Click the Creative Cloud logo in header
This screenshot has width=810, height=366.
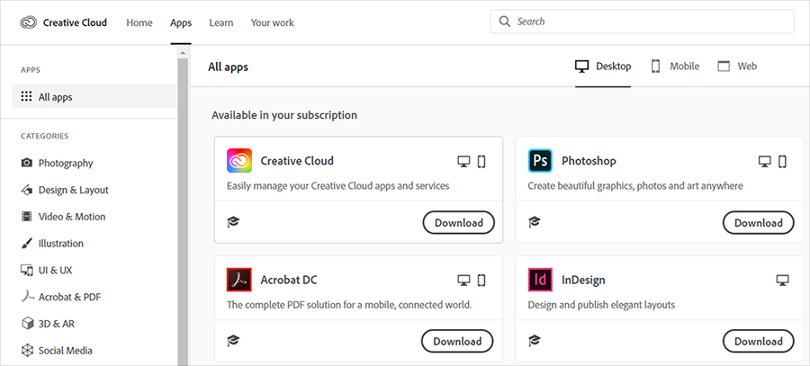point(29,22)
